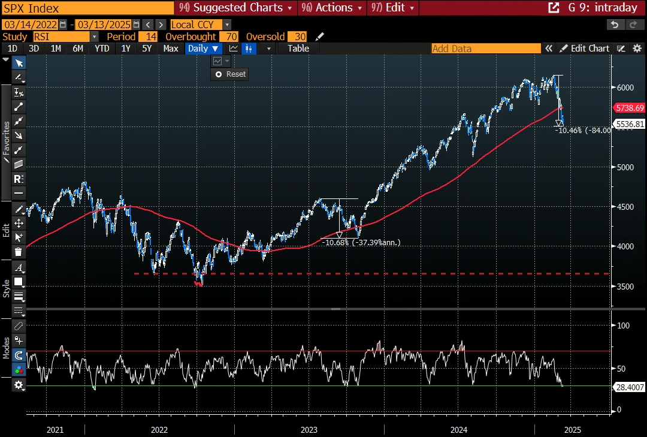This screenshot has width=647, height=437.
Task: Expand the chart type dropdown arrow
Action: [x=268, y=49]
